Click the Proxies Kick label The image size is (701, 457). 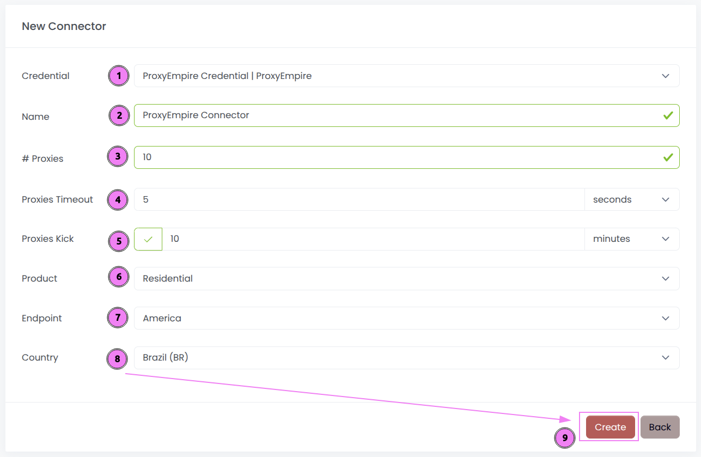tap(48, 239)
